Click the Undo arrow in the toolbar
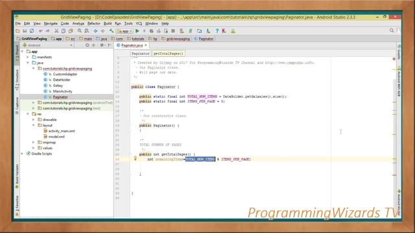Image resolution: width=415 pixels, height=233 pixels. [x=40, y=31]
